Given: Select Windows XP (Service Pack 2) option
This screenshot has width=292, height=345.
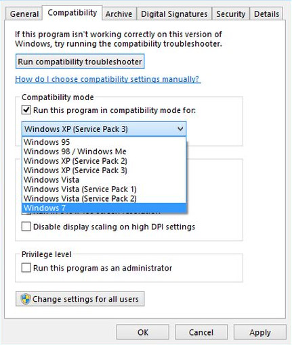Looking at the screenshot, I should pos(104,161).
